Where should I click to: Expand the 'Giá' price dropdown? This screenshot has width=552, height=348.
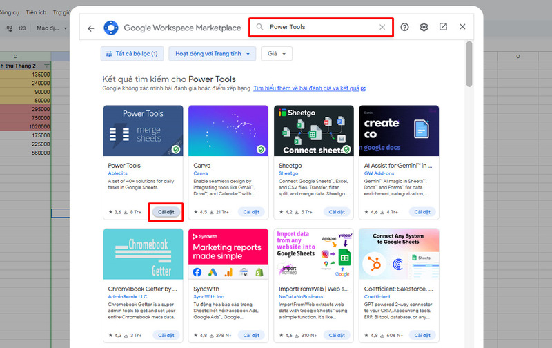click(276, 54)
